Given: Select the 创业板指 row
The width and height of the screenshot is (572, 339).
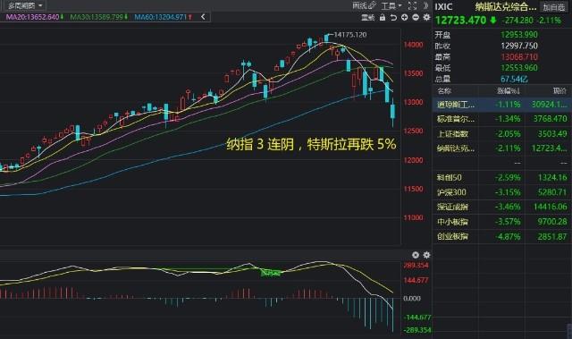Looking at the screenshot, I should coord(502,236).
